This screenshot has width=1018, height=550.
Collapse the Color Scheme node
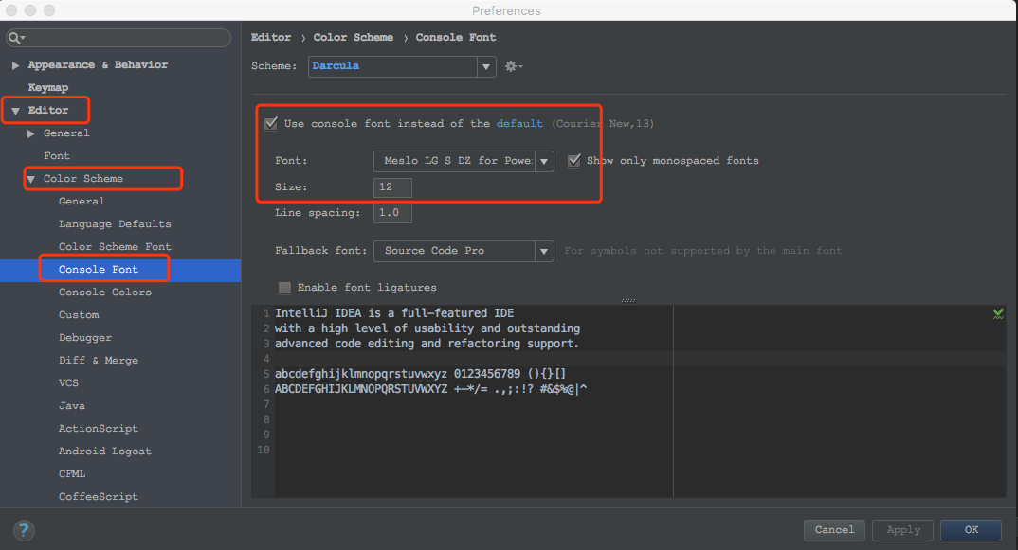coord(30,179)
